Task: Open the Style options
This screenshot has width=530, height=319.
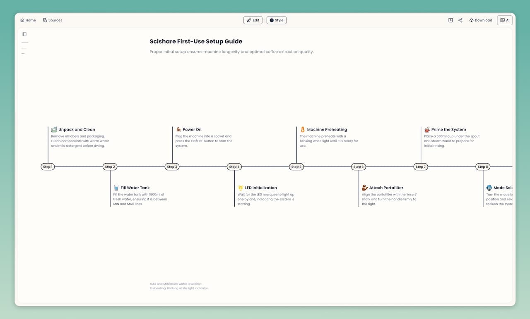Action: (277, 20)
